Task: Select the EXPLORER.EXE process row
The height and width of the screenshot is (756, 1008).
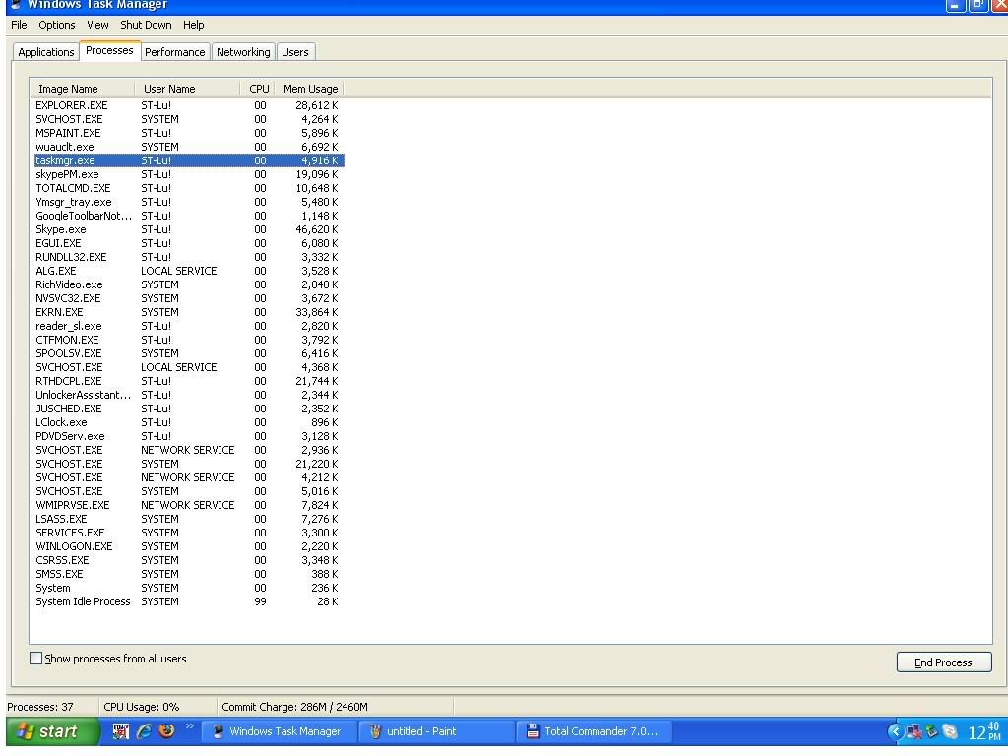Action: (189, 105)
